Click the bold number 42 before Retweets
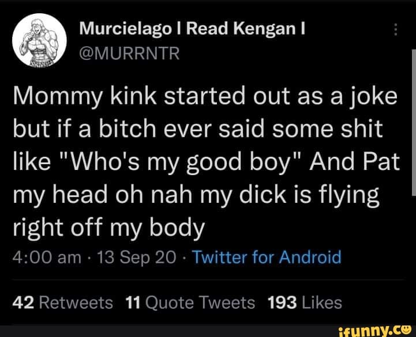 tap(23, 303)
